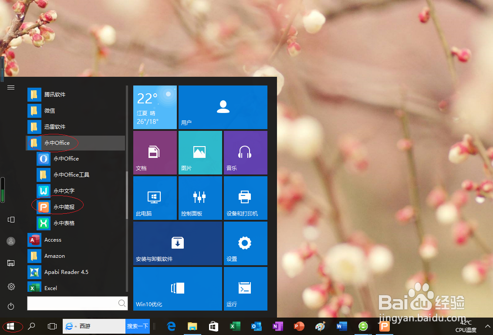This screenshot has height=335, width=493.
Task: Launch 永中表格 spreadsheet app
Action: tap(75, 223)
